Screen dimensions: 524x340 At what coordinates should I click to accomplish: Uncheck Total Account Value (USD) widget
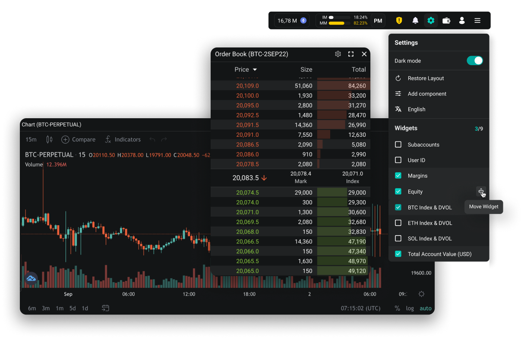pos(398,254)
